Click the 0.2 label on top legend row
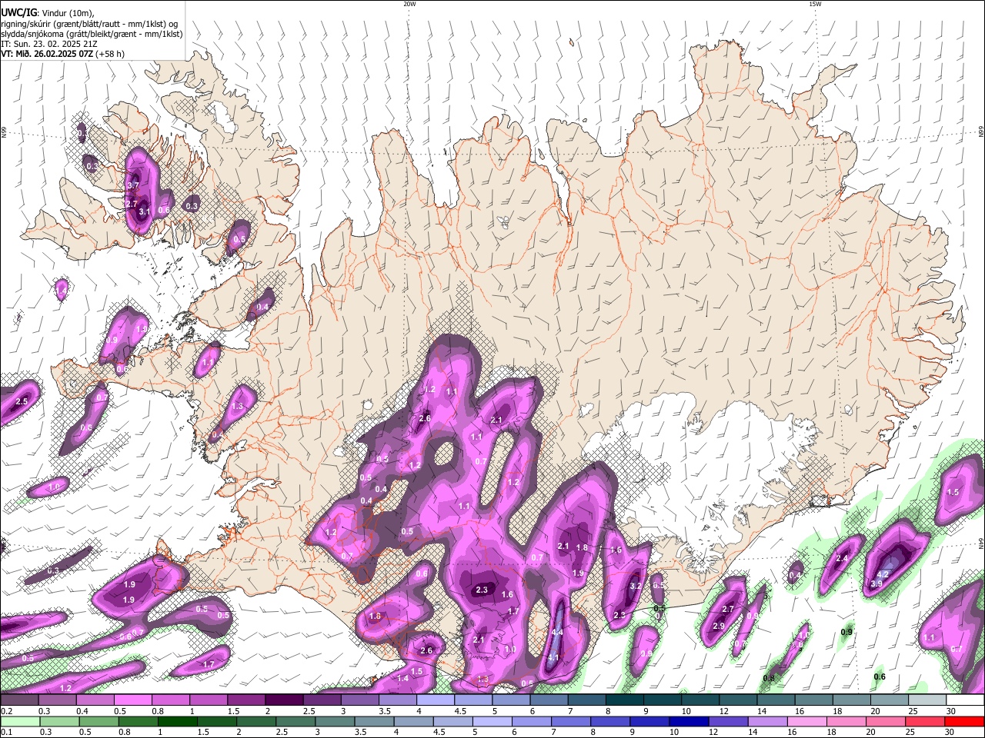 [6, 711]
